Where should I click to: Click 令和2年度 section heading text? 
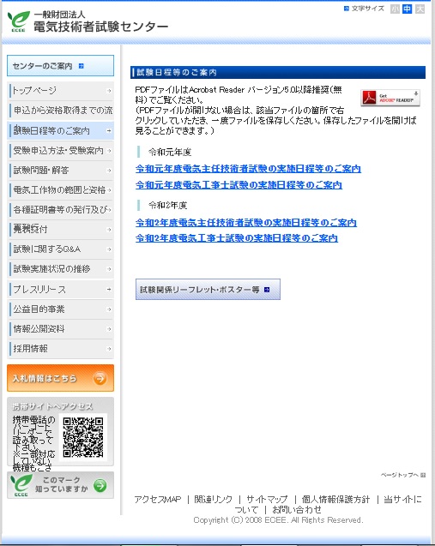point(167,206)
